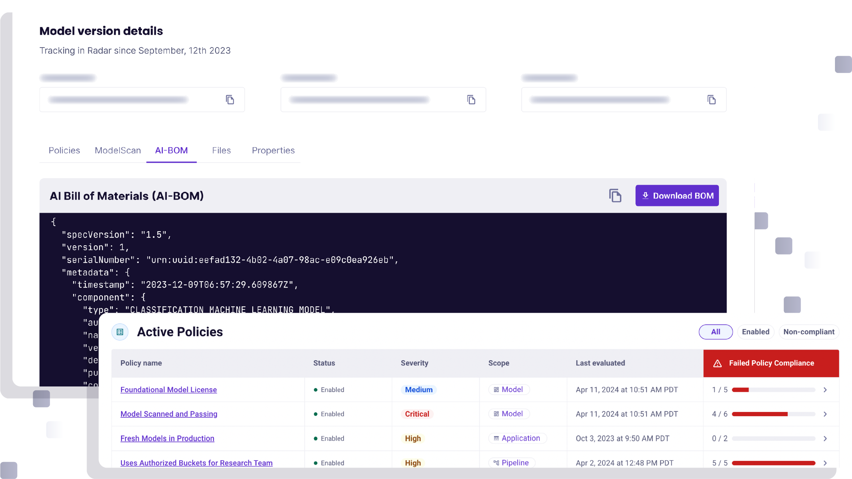Switch to the Enabled policies filter
Viewport: 852px width, 479px height.
click(756, 332)
